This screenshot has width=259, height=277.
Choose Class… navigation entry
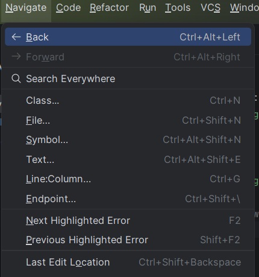pyautogui.click(x=128, y=100)
